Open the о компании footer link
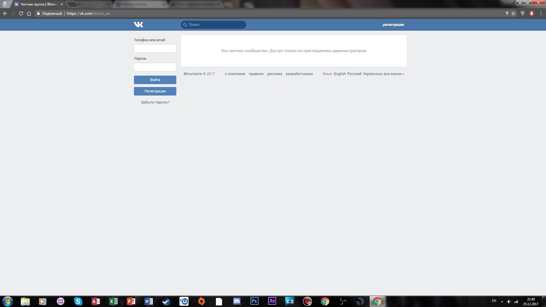Image resolution: width=546 pixels, height=307 pixels. point(235,74)
